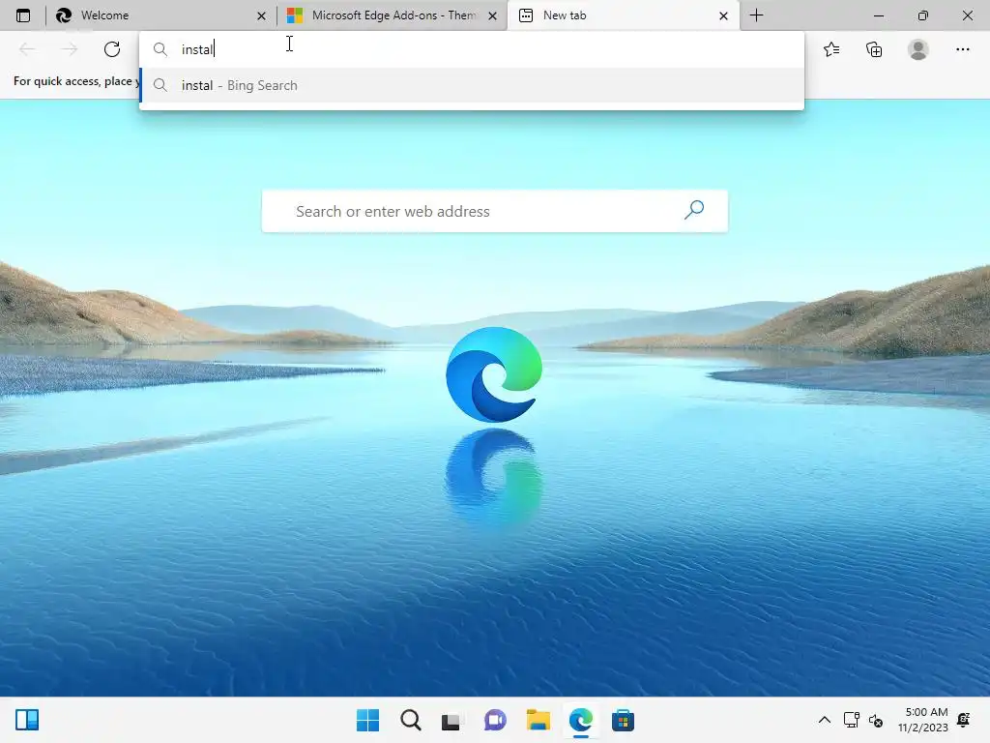
Task: Click the magnifier in page search box
Action: pyautogui.click(x=694, y=210)
